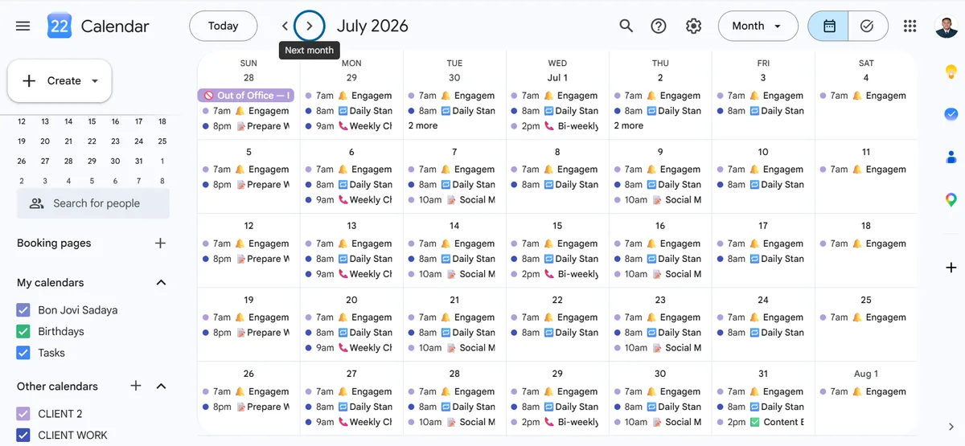Select July 14 in the mini calendar
This screenshot has height=446, width=965.
[x=68, y=121]
